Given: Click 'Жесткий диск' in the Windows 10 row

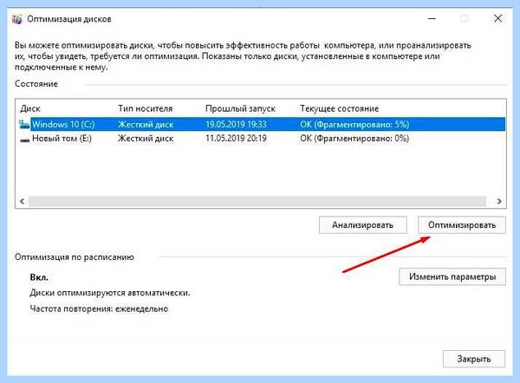Looking at the screenshot, I should (146, 125).
